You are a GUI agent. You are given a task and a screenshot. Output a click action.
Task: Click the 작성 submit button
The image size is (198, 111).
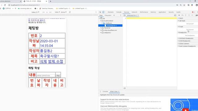pos(58,76)
